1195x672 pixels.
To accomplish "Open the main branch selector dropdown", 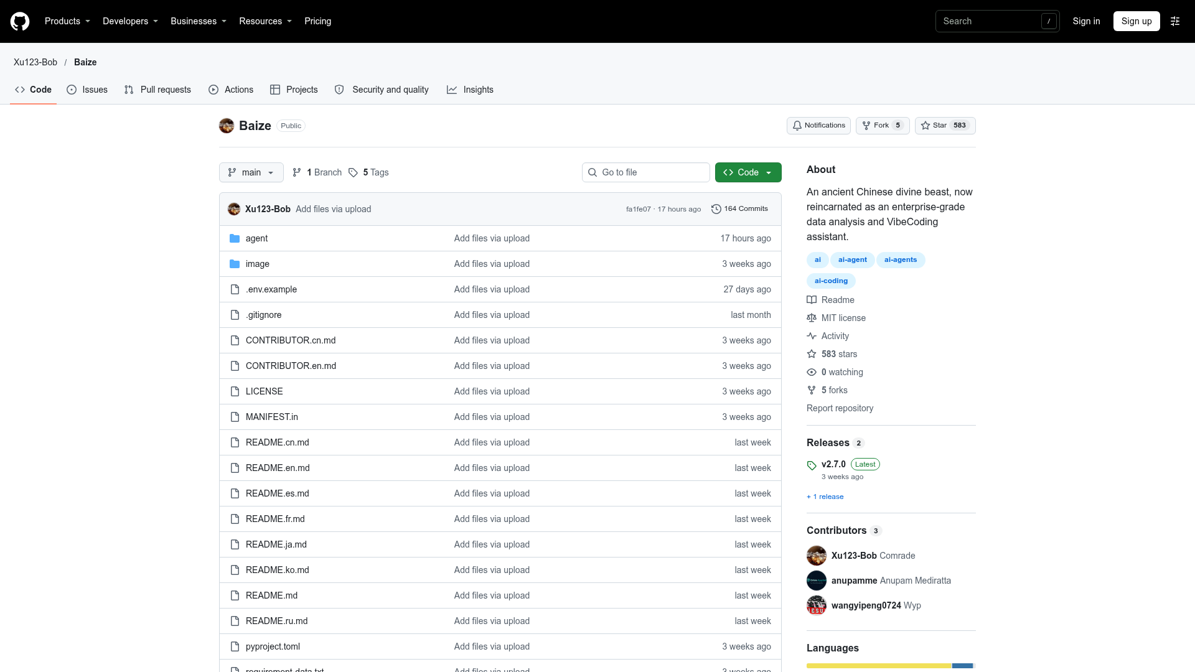I will [251, 172].
